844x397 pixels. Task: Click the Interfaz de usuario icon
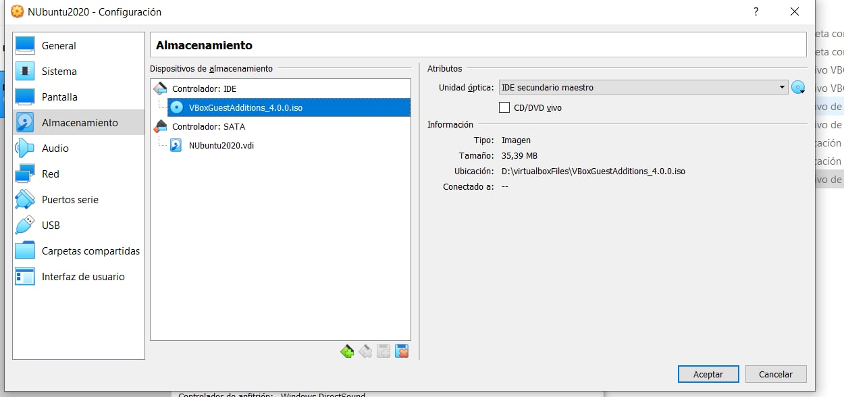pos(25,277)
